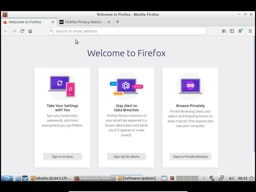The image size is (256, 192).
Task: Click the Bluetooth tray icon
Action: coord(204,178)
